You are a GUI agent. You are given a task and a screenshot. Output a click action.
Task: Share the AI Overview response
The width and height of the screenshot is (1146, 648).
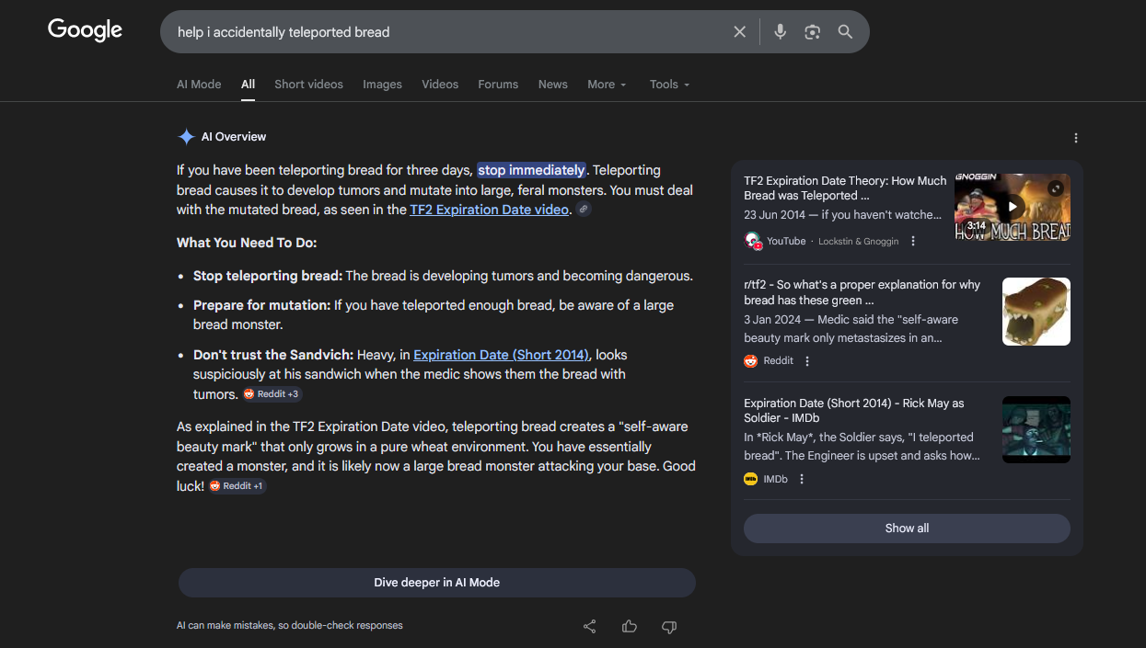click(x=590, y=626)
